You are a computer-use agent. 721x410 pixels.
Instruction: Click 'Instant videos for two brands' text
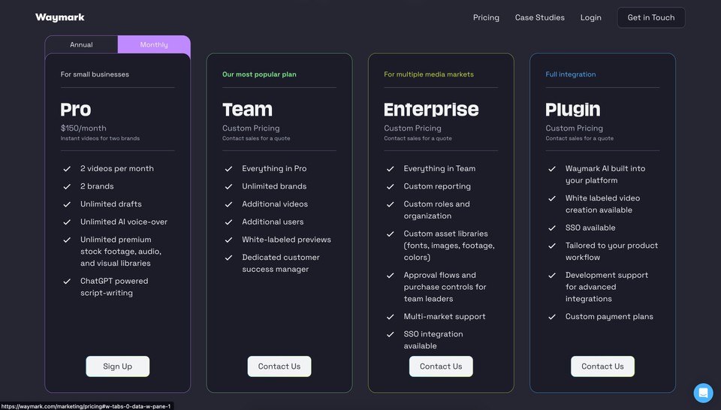tap(100, 138)
